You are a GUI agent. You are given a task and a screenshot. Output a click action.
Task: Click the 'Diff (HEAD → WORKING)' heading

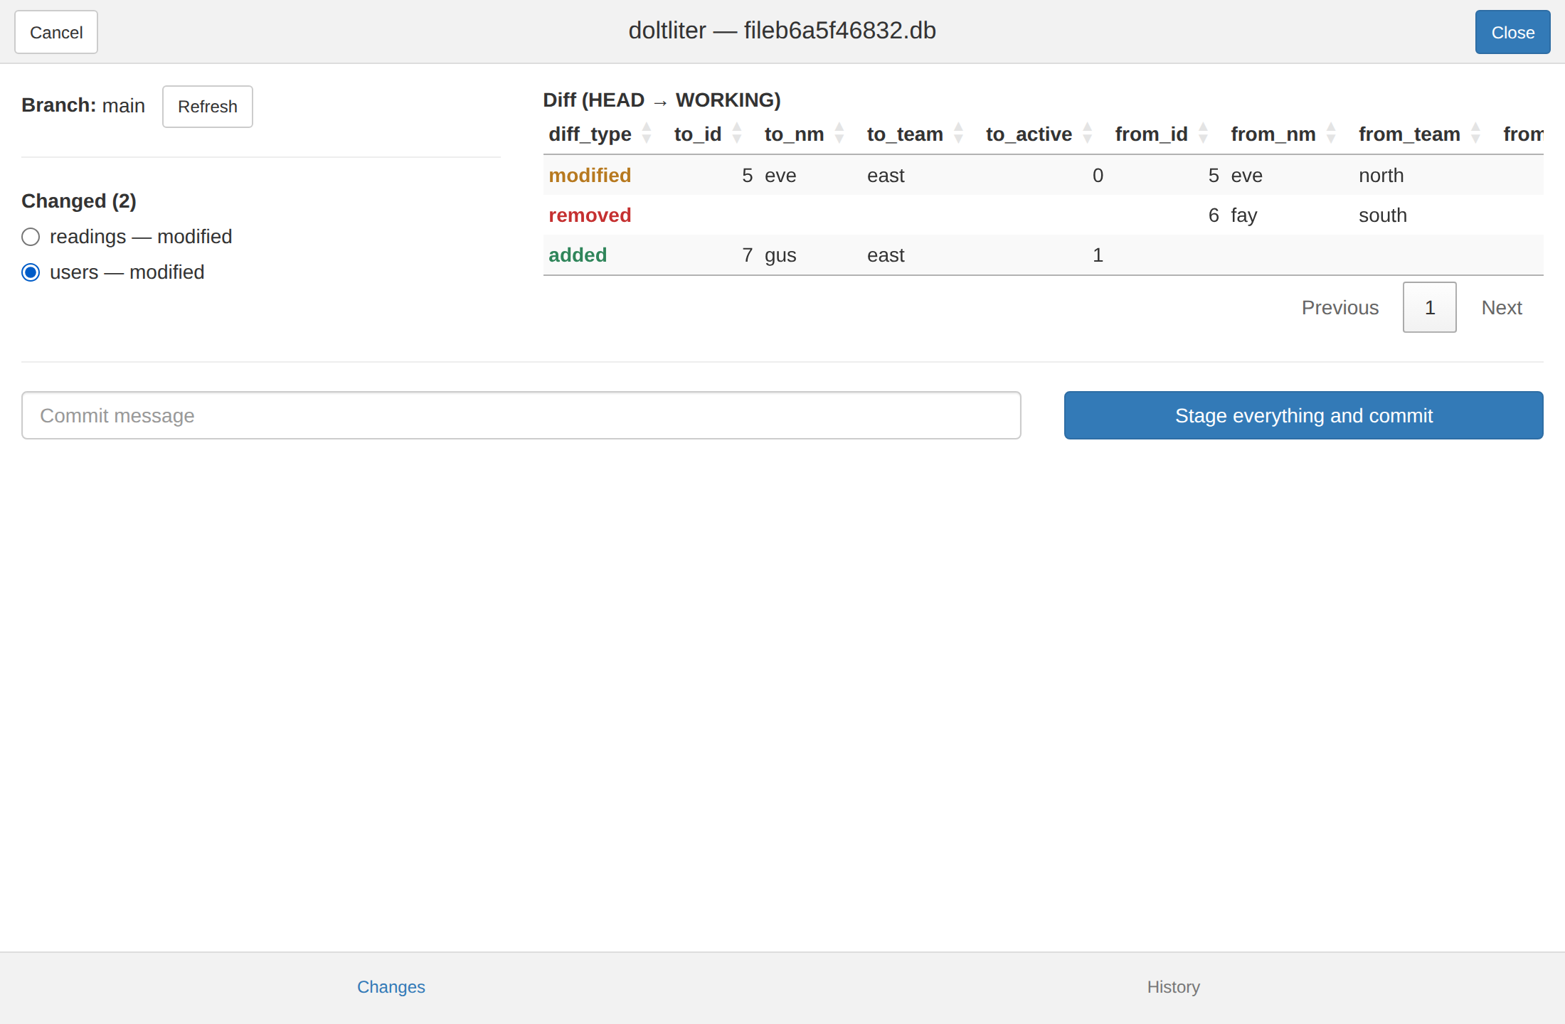[x=662, y=100]
